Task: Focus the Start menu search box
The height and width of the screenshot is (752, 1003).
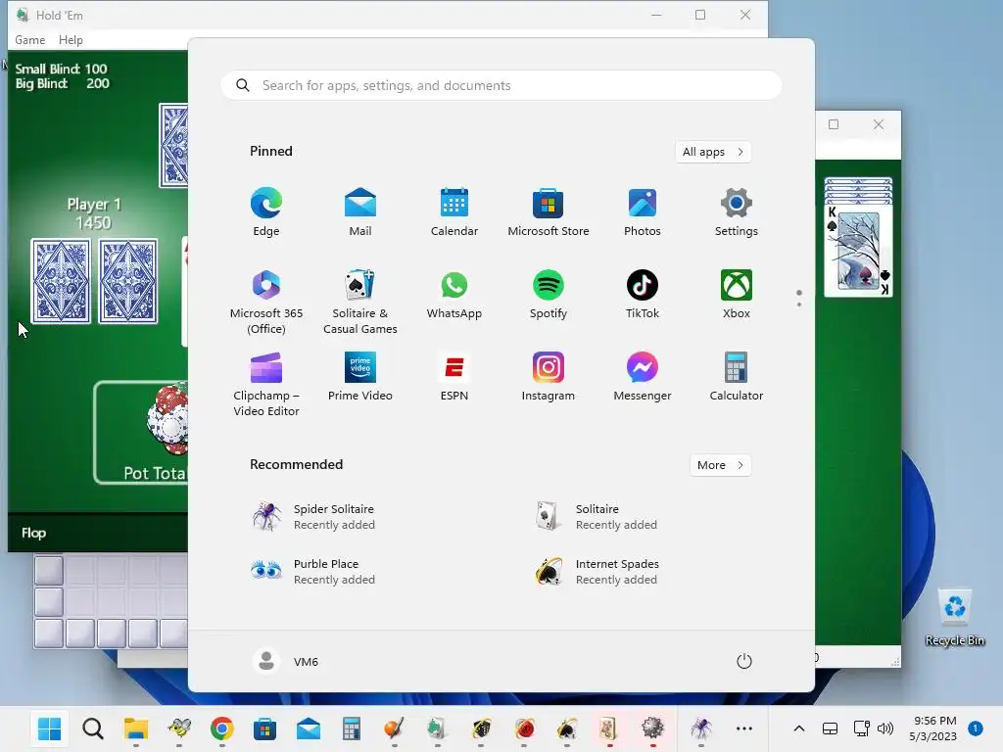Action: (x=501, y=85)
